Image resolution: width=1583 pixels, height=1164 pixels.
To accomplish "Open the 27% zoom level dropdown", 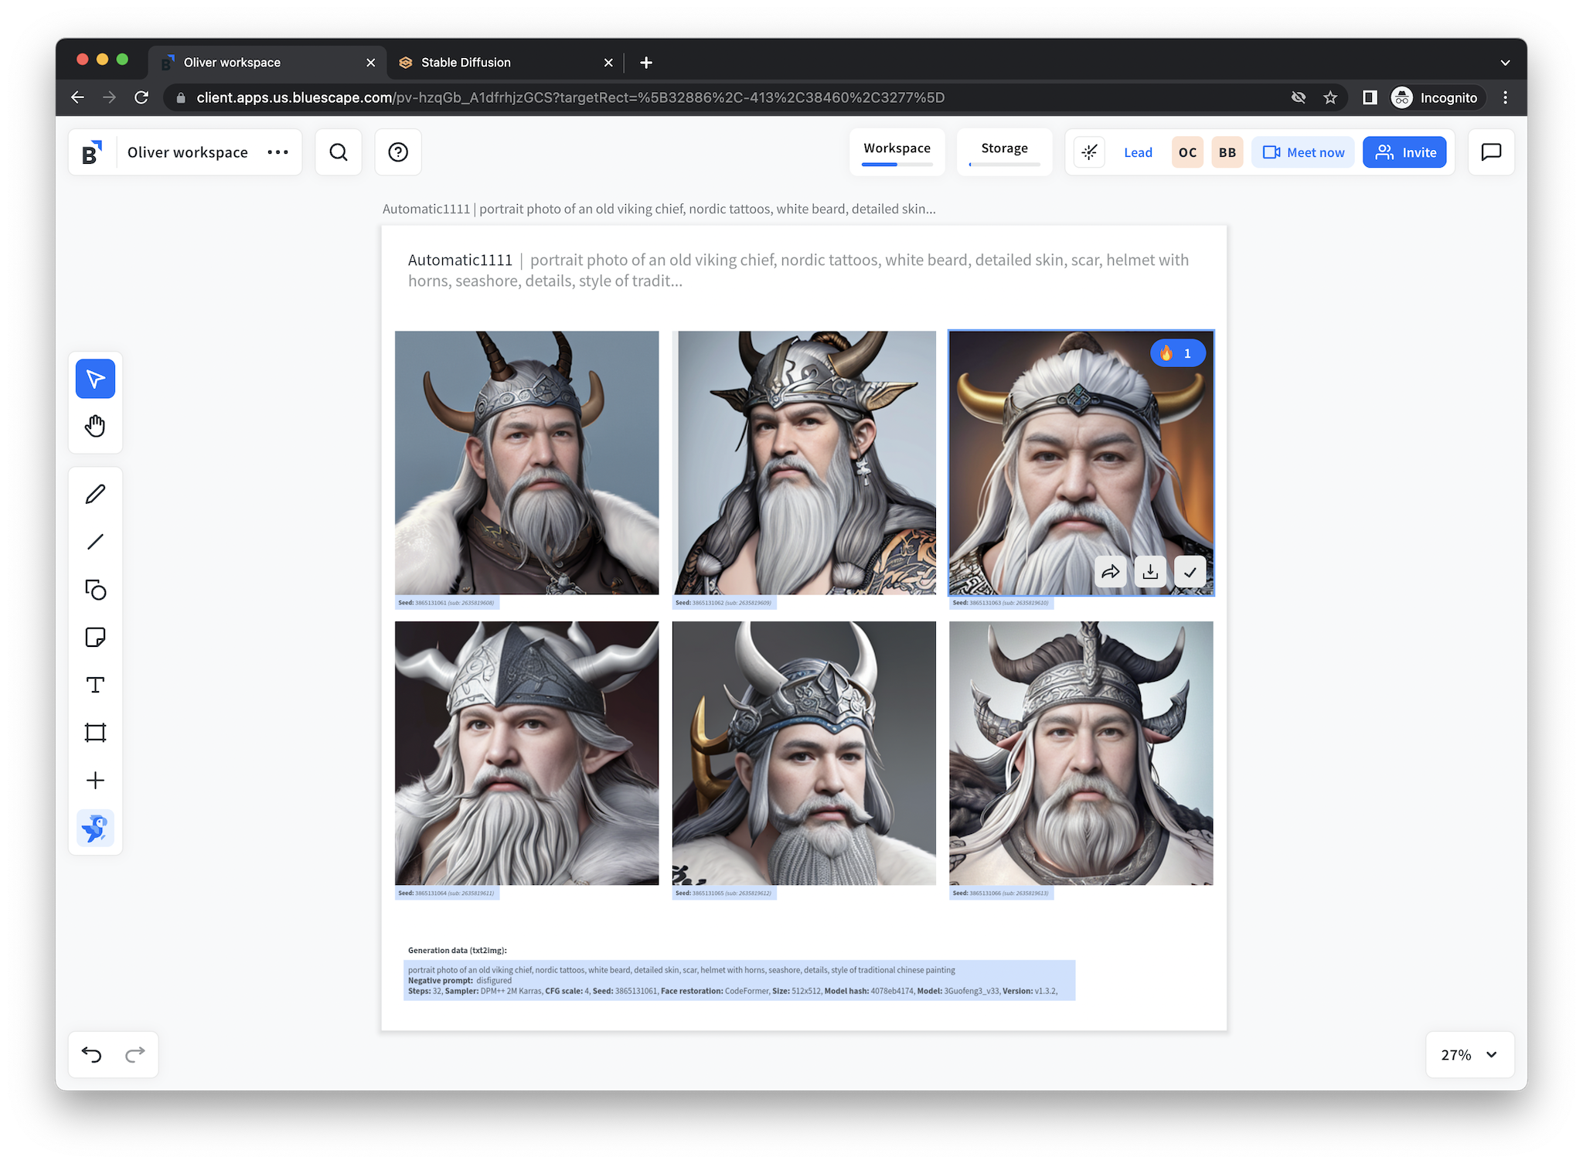I will [x=1469, y=1055].
